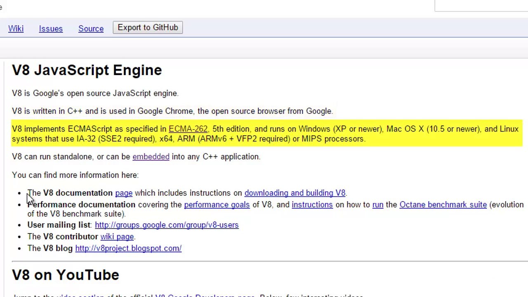The image size is (528, 297).
Task: Click the run link
Action: pos(377,205)
